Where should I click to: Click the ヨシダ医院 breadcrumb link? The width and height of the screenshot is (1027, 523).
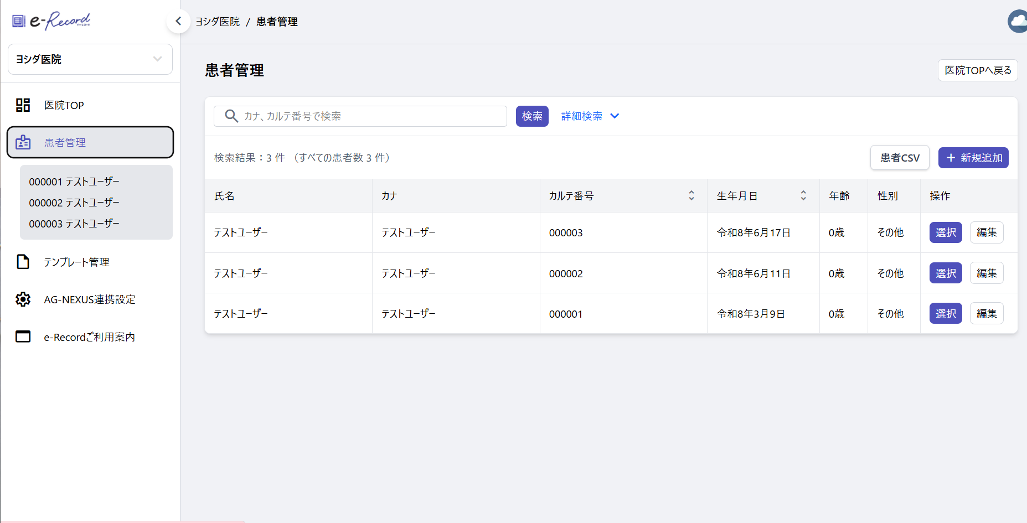click(x=218, y=22)
